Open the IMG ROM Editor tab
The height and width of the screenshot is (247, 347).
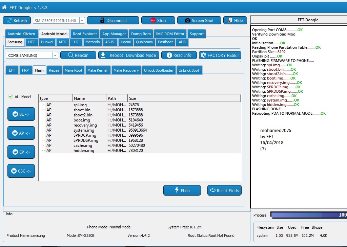(170, 34)
